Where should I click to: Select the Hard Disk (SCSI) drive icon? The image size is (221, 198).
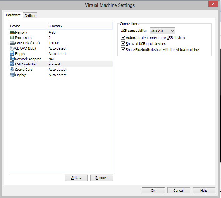pos(12,43)
